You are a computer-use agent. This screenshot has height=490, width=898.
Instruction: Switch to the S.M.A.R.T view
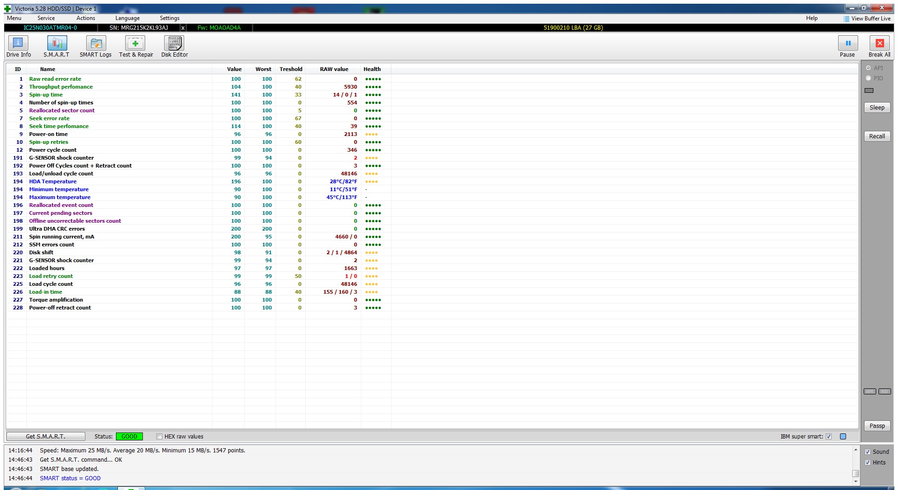[57, 47]
